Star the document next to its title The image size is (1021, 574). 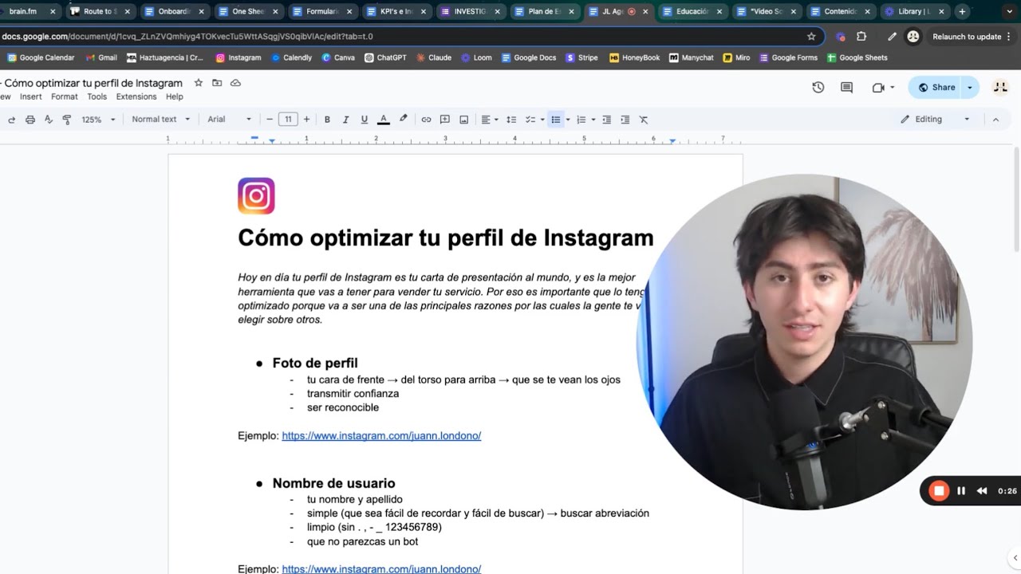coord(198,83)
